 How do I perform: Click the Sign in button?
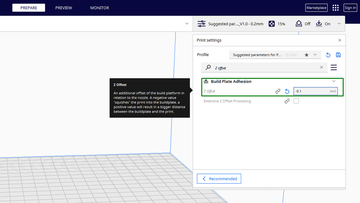[x=350, y=8]
